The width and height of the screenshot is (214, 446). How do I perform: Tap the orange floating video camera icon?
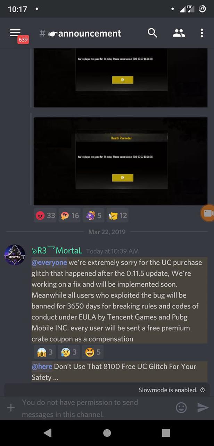pyautogui.click(x=207, y=213)
